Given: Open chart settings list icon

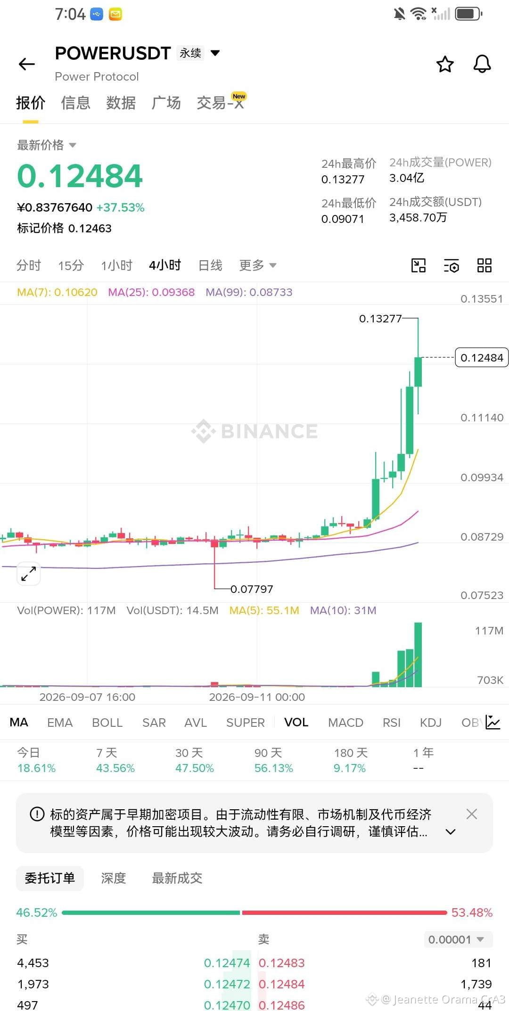Looking at the screenshot, I should coord(452,265).
